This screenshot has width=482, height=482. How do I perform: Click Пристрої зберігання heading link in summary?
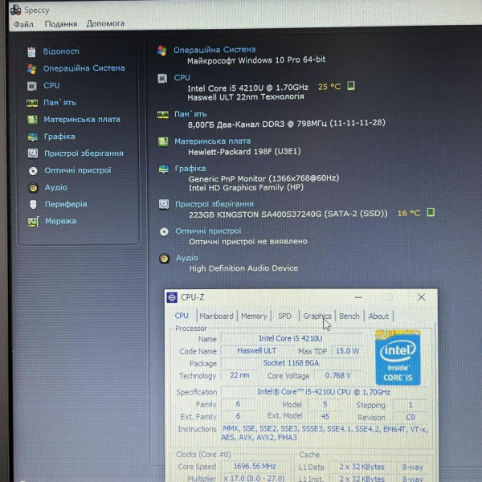point(214,204)
